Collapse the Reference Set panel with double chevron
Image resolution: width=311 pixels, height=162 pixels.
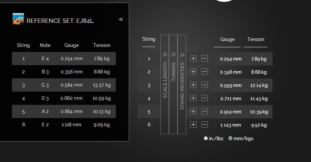[x=121, y=20]
